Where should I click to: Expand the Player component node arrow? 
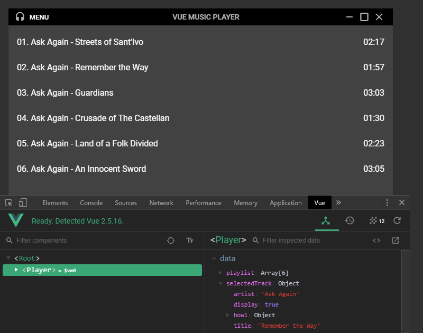click(16, 270)
